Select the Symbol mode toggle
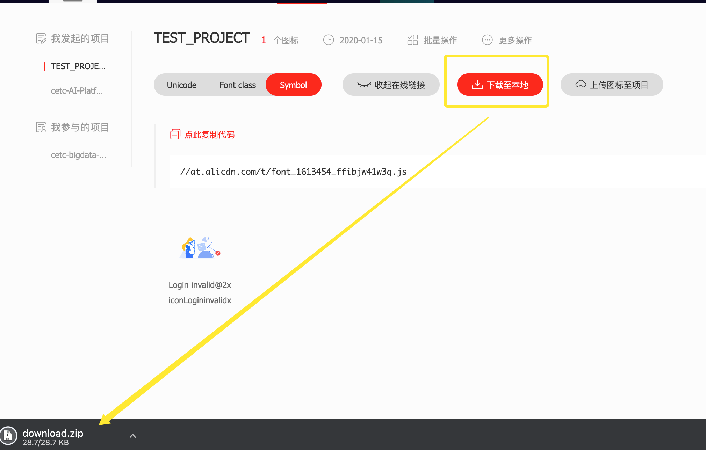Viewport: 706px width, 450px height. (x=293, y=85)
